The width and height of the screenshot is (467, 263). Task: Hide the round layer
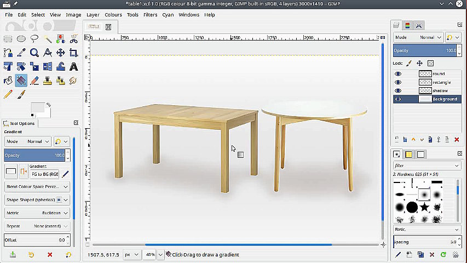click(x=398, y=73)
